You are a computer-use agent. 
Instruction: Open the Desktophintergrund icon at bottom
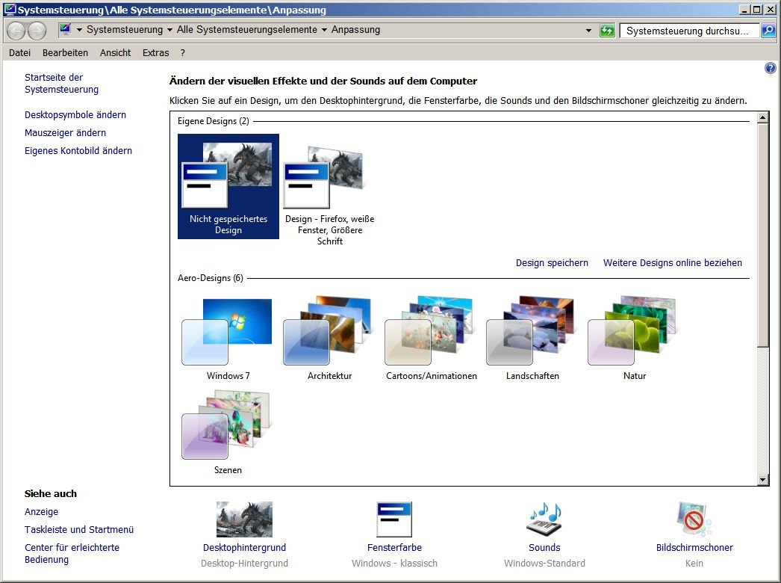point(244,519)
